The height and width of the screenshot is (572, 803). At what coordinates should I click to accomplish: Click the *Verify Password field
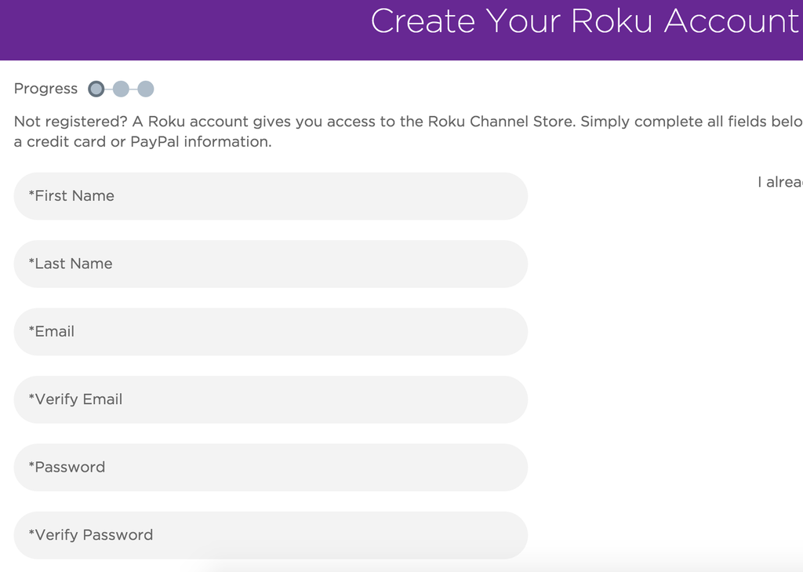click(270, 535)
